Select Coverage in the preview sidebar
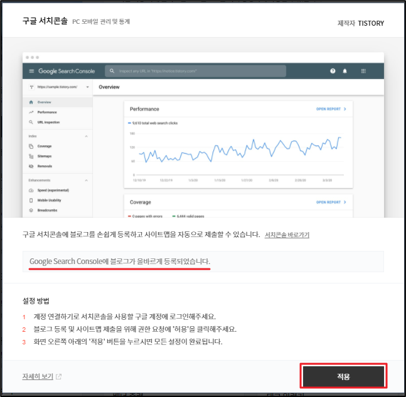The height and width of the screenshot is (397, 406). click(x=58, y=146)
